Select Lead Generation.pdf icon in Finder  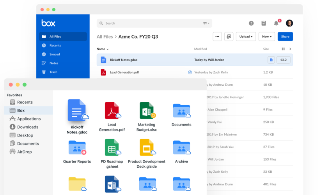[112, 111]
